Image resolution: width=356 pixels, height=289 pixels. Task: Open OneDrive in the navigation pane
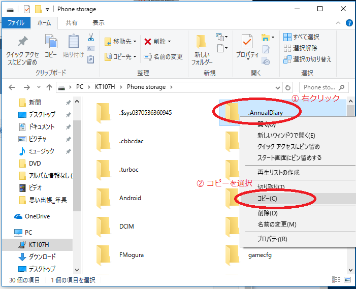point(38,216)
